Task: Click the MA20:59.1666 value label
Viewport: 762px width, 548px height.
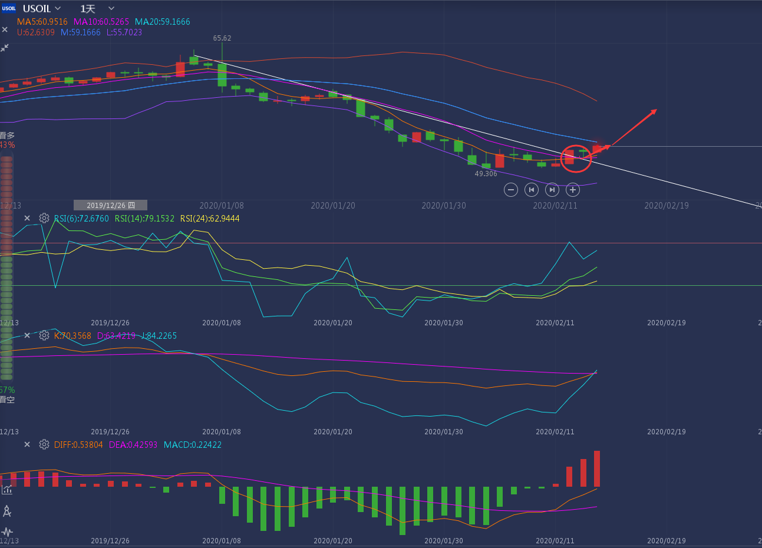Action: [x=163, y=22]
